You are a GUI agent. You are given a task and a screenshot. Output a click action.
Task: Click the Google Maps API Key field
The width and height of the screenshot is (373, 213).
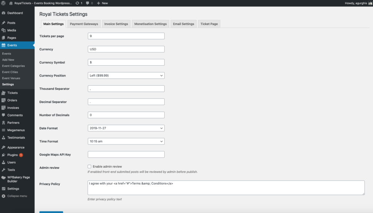tap(126, 154)
